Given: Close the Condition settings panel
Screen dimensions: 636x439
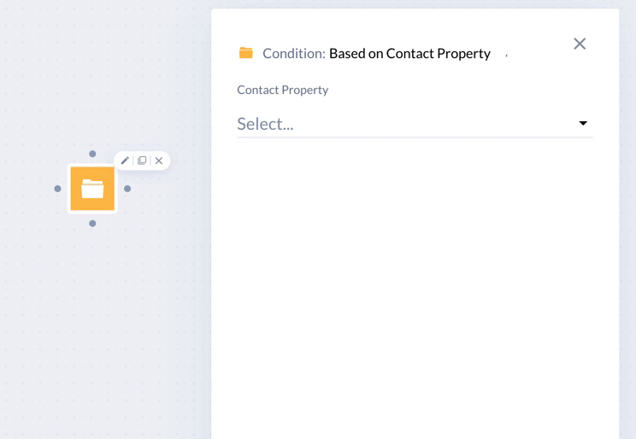Looking at the screenshot, I should tap(580, 44).
